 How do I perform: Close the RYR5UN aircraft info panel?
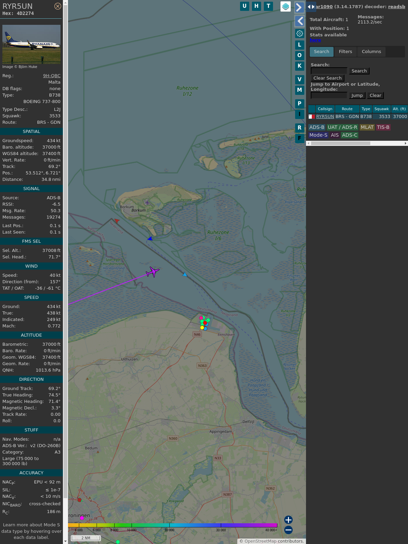58,6
